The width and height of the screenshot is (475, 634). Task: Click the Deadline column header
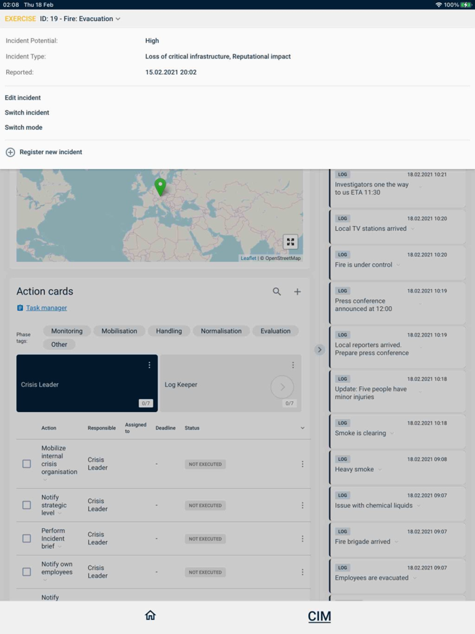[166, 428]
